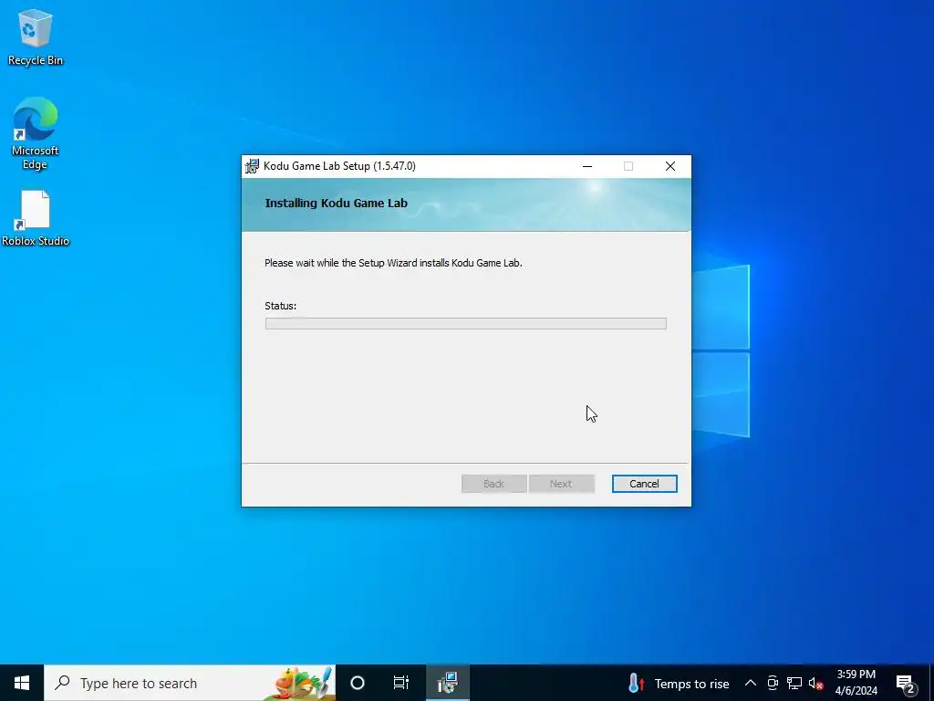Click the 'Type here to search' box
The height and width of the screenshot is (701, 934).
[190, 683]
